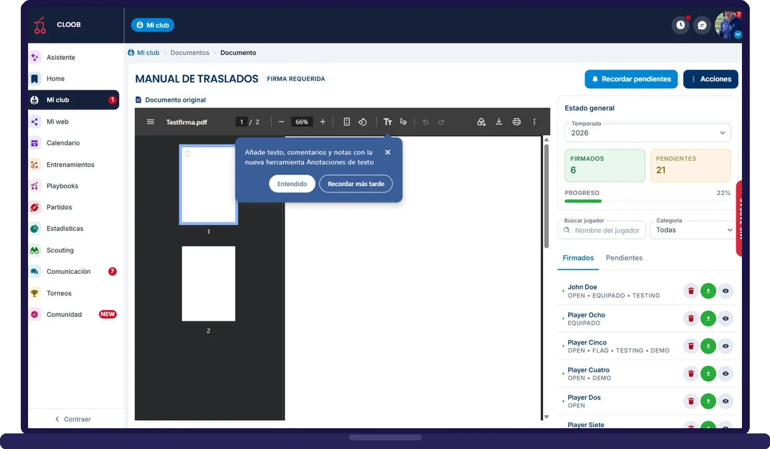The image size is (770, 449).
Task: Click the fit-to-page icon in PDF toolbar
Action: [347, 122]
